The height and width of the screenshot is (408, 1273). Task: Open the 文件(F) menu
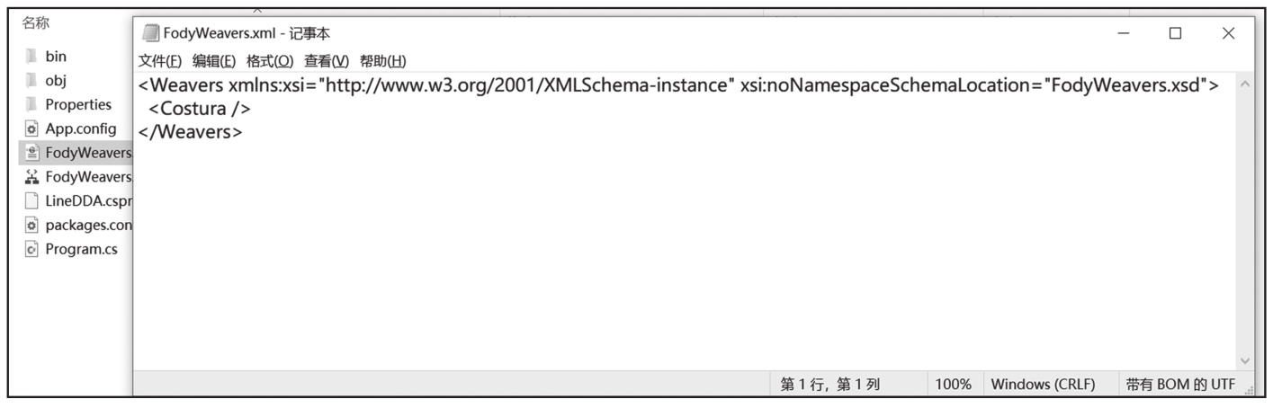pos(160,61)
